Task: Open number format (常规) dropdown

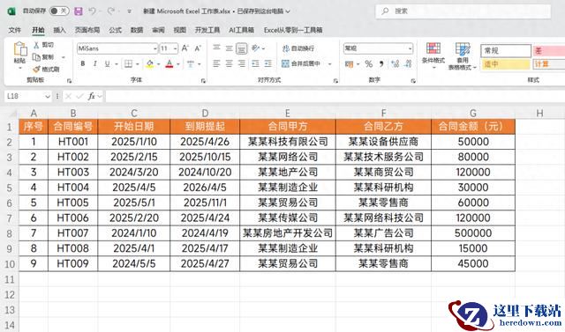Action: click(x=410, y=48)
